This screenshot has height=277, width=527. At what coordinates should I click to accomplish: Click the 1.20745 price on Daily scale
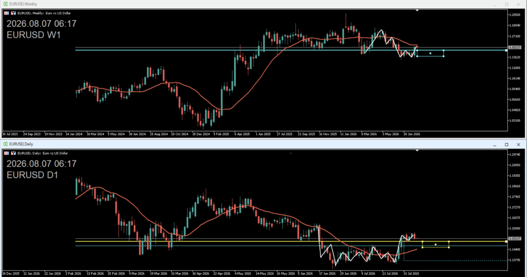coord(515,155)
